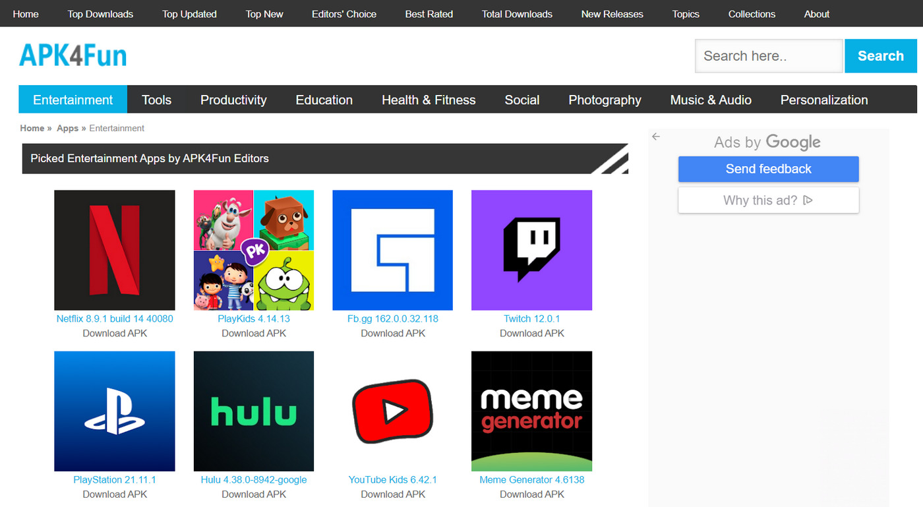Click the Apps breadcrumb link
923x507 pixels.
point(67,129)
